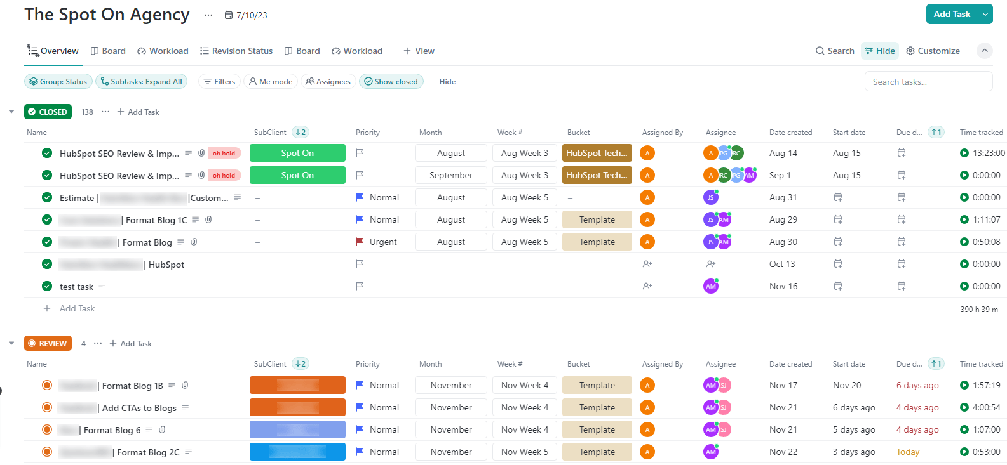Collapse the header with the chevron-up button
Viewport: 1007px width, 465px height.
tap(985, 51)
